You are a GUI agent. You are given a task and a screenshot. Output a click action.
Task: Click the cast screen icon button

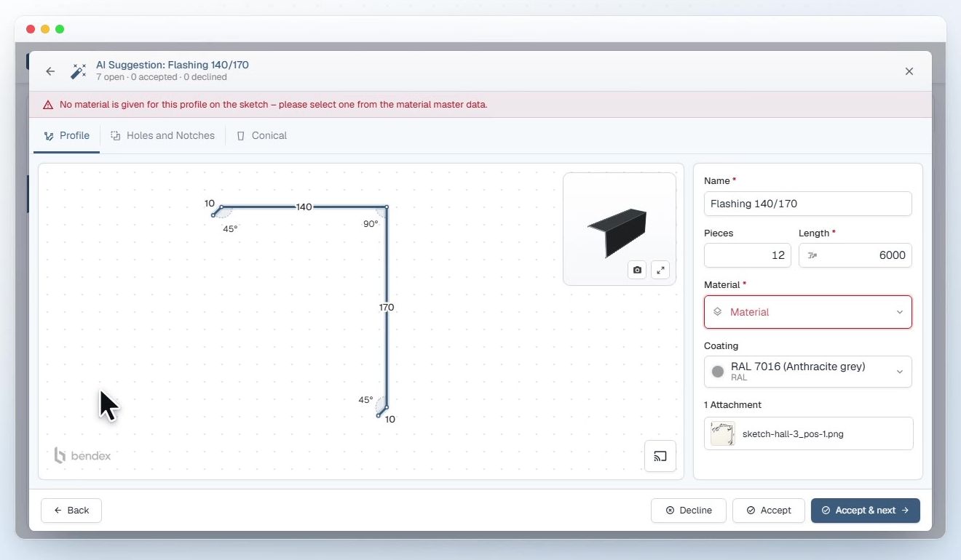pos(660,456)
